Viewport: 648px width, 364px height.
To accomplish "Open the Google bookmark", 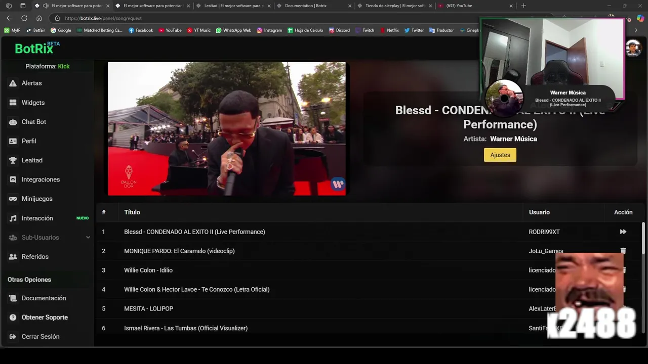I will coord(61,30).
